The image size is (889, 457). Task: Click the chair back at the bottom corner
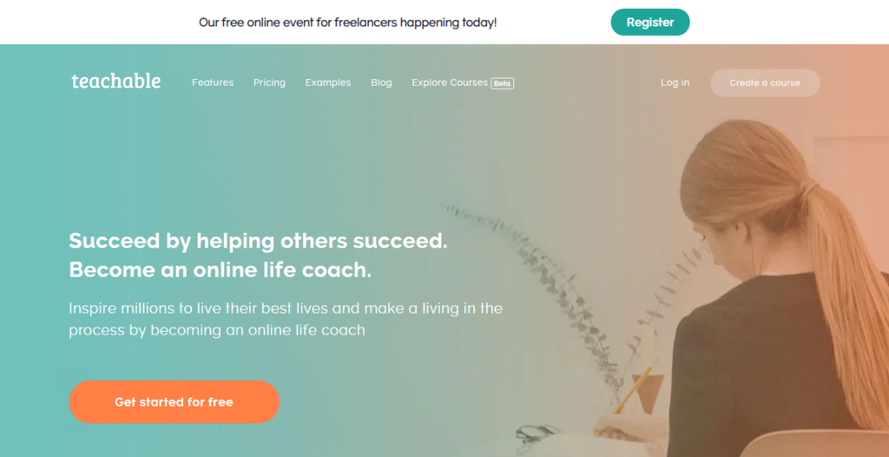[x=816, y=444]
